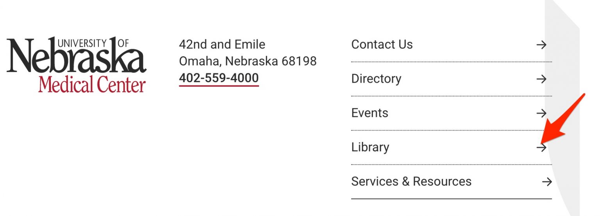The image size is (600, 216).
Task: Open the Contact Us link
Action: [382, 44]
